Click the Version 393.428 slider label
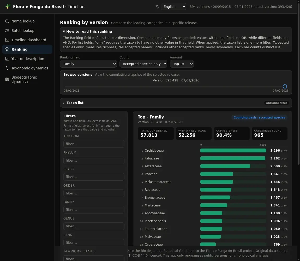The width and height of the screenshot is (300, 261). click(176, 80)
